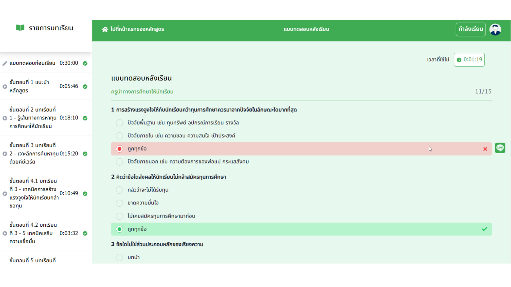This screenshot has width=511, height=287.
Task: Open lesson เทคนิคการสร้างแรงจูงใจให้นักเรียนกล้าขอทุน
Action: point(34,193)
